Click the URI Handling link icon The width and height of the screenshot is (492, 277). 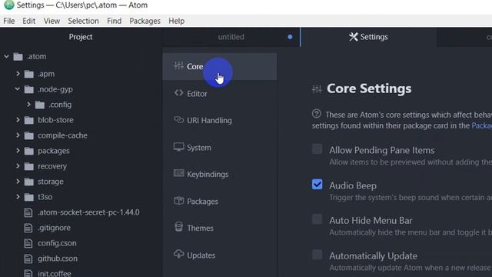(179, 120)
